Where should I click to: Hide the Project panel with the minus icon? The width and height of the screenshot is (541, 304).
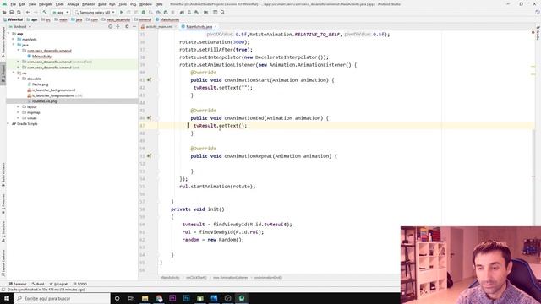134,26
